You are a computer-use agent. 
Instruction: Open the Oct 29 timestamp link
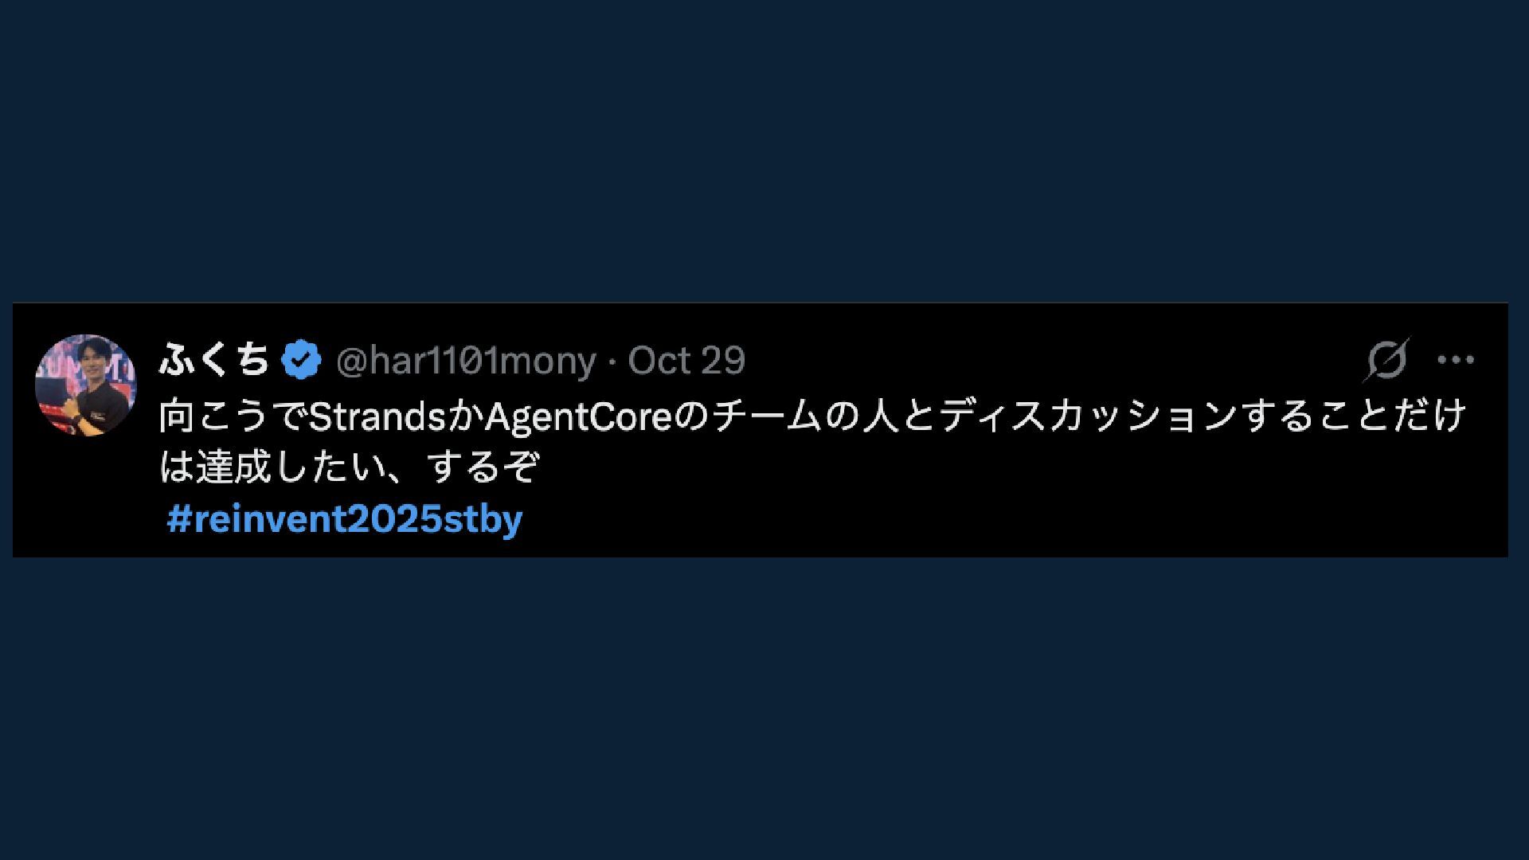click(686, 361)
